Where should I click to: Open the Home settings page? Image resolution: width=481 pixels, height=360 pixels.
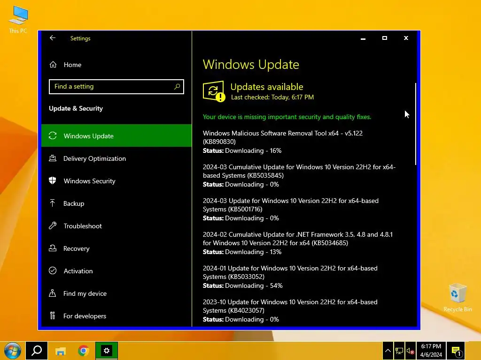coord(116,65)
